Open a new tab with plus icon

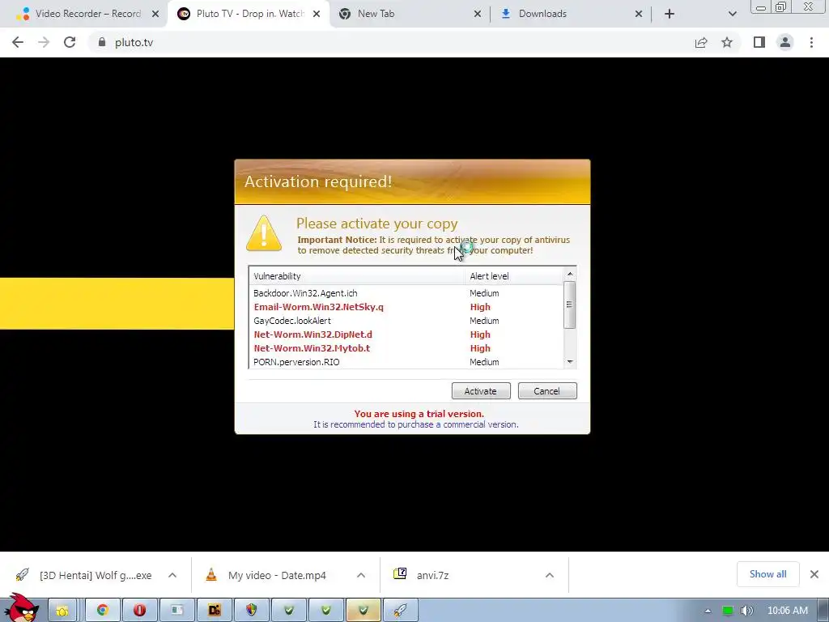pos(670,14)
